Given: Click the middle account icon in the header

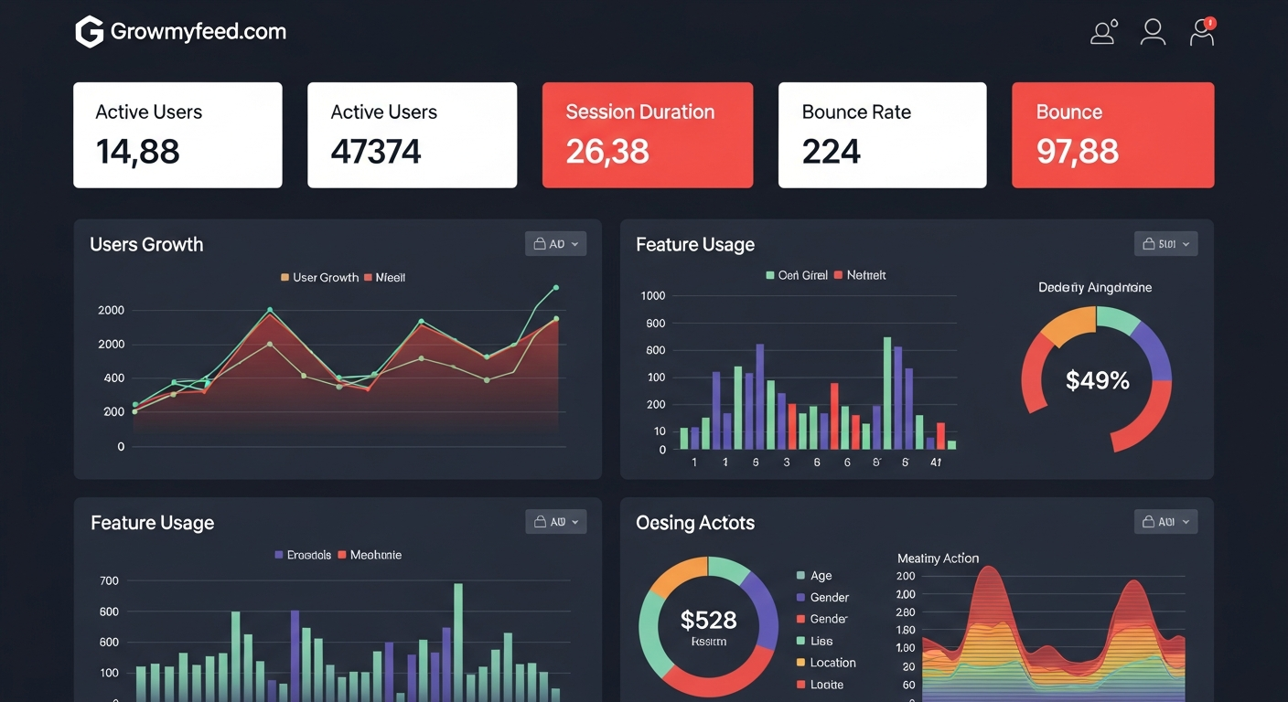Looking at the screenshot, I should click(1153, 32).
